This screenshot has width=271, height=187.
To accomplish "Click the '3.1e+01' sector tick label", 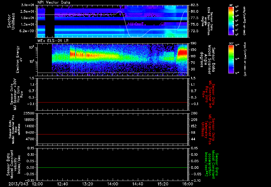I will [x=28, y=5].
